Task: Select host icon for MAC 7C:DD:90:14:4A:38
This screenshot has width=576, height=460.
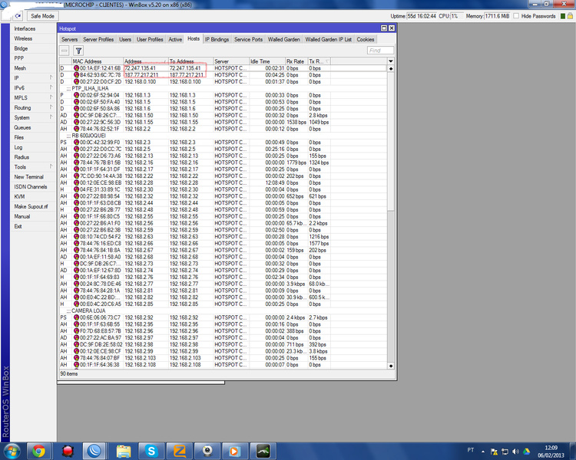Action: [x=76, y=176]
